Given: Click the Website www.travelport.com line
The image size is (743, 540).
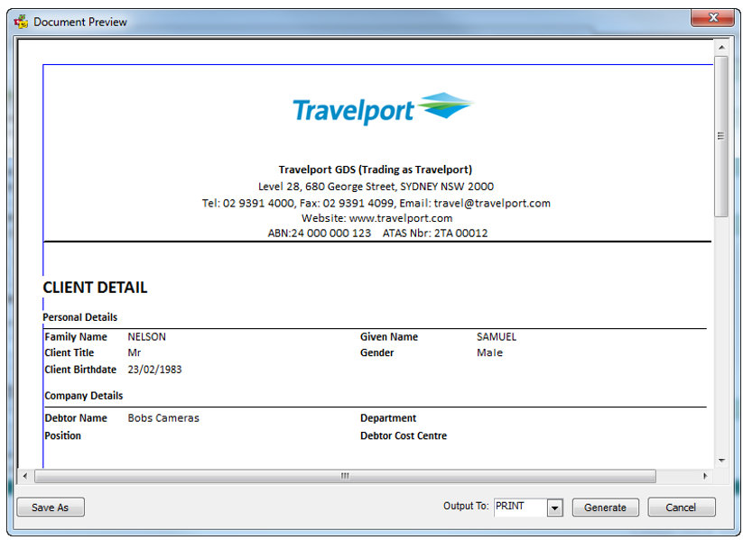Looking at the screenshot, I should pyautogui.click(x=377, y=218).
